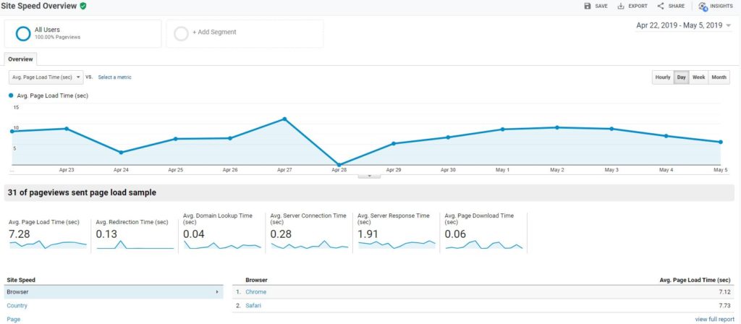Open the Insights icon
Viewport: 741px width, 324px height.
click(703, 7)
